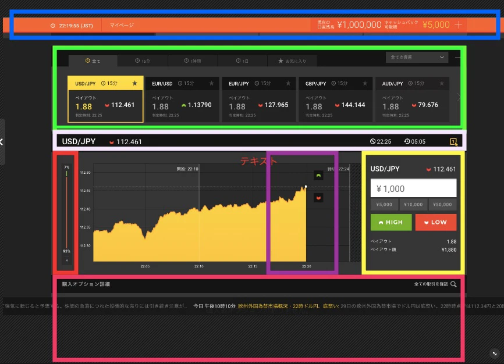Click the expand icon in bottom corner

(494, 354)
